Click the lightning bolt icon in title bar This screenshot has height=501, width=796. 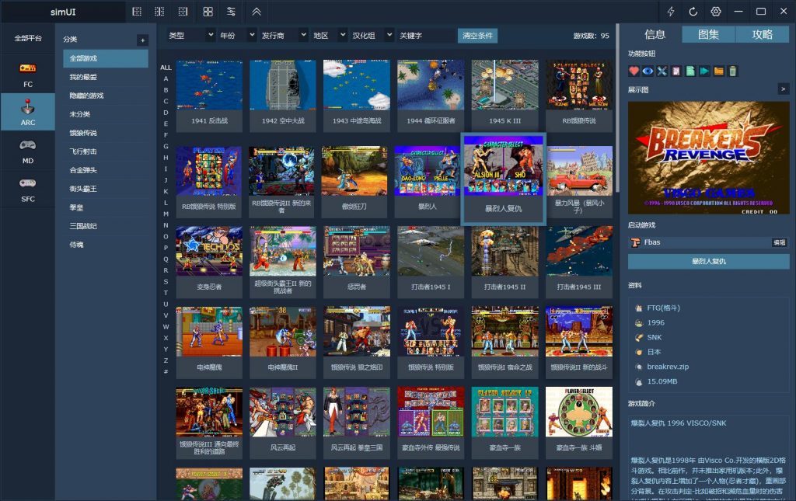pyautogui.click(x=671, y=12)
